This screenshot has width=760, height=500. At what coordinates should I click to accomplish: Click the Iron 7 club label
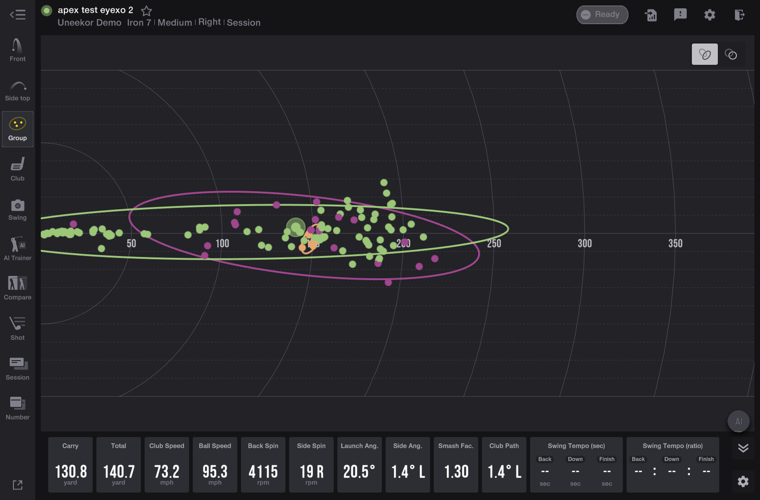139,23
